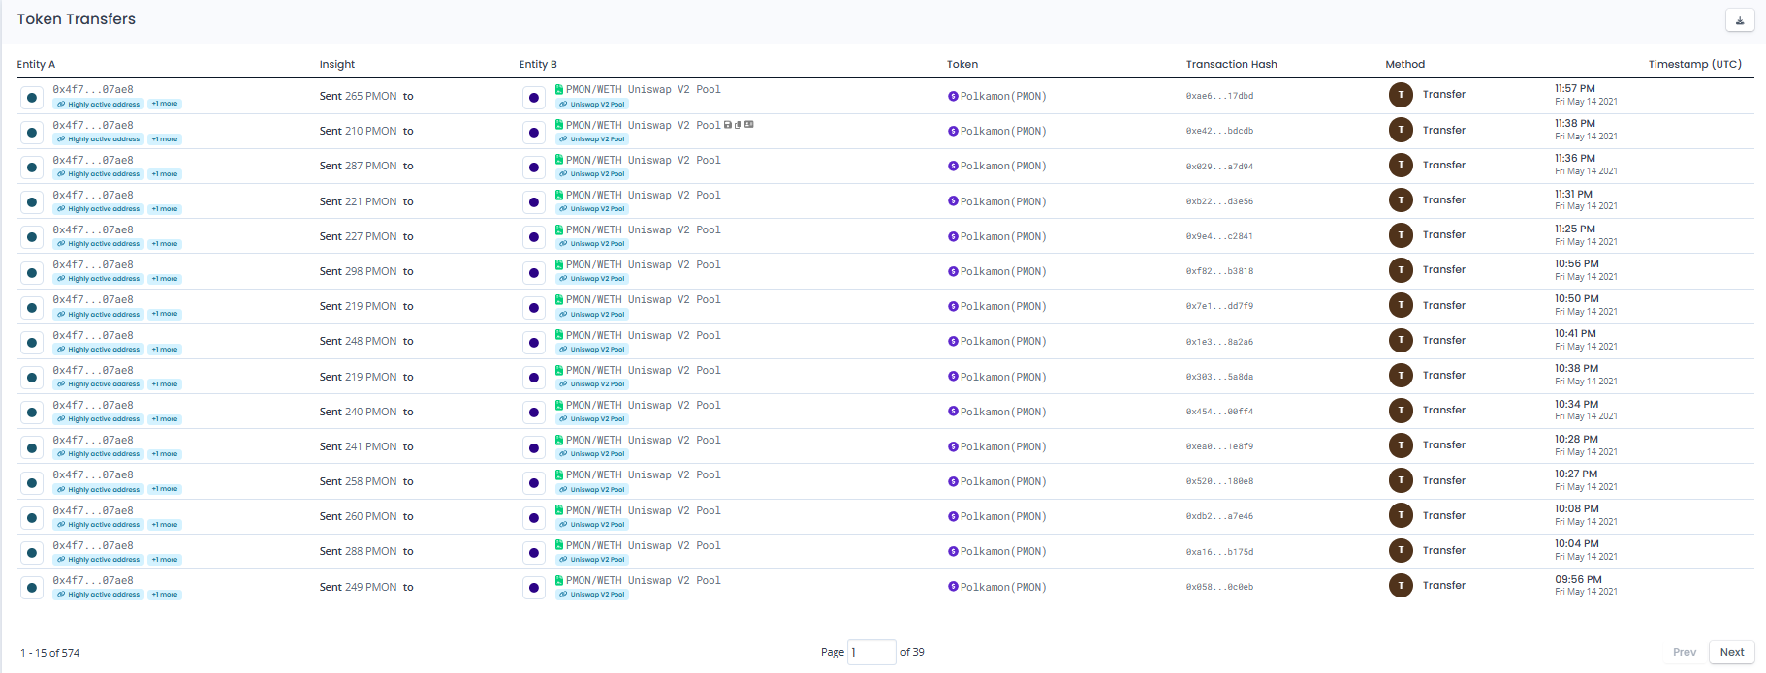Viewport: 1766px width, 673px height.
Task: Open PMON/WETH Uniswap V2 Pool in the 298 PMON row
Action: [x=644, y=264]
